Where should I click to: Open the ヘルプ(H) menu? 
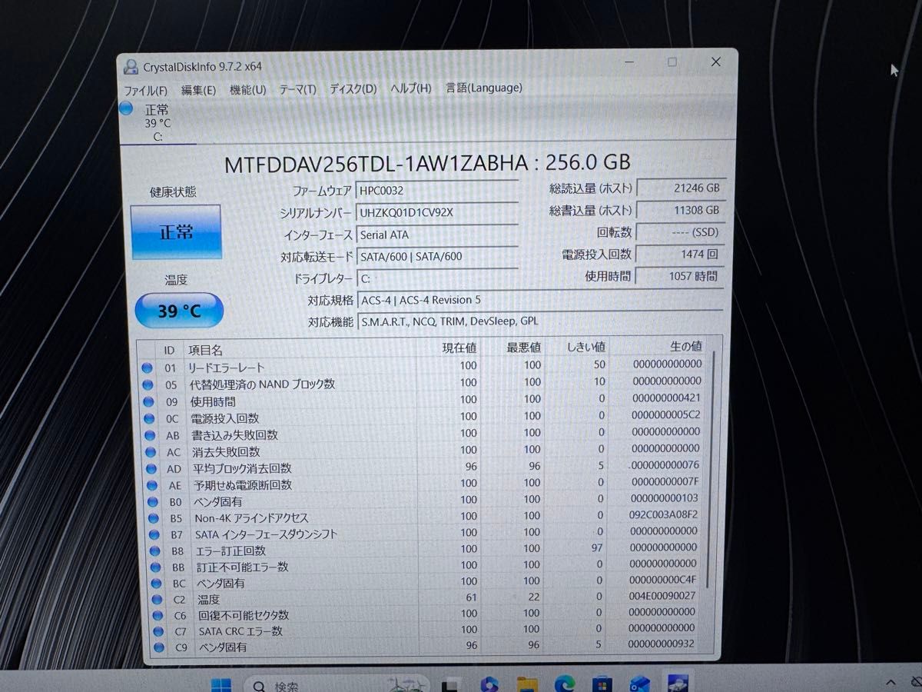(x=410, y=88)
